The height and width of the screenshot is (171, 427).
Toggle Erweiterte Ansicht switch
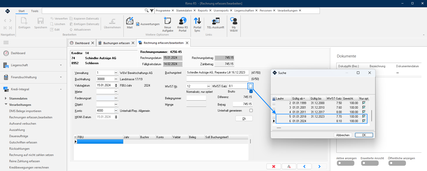click(x=370, y=163)
